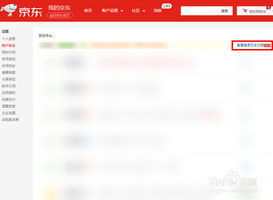The image size is (273, 200).
Task: Open 我的购物车
Action: pyautogui.click(x=258, y=11)
